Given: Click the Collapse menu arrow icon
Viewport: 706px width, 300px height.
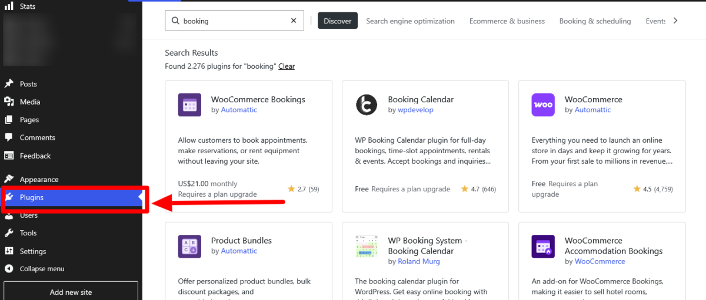Looking at the screenshot, I should (x=9, y=269).
